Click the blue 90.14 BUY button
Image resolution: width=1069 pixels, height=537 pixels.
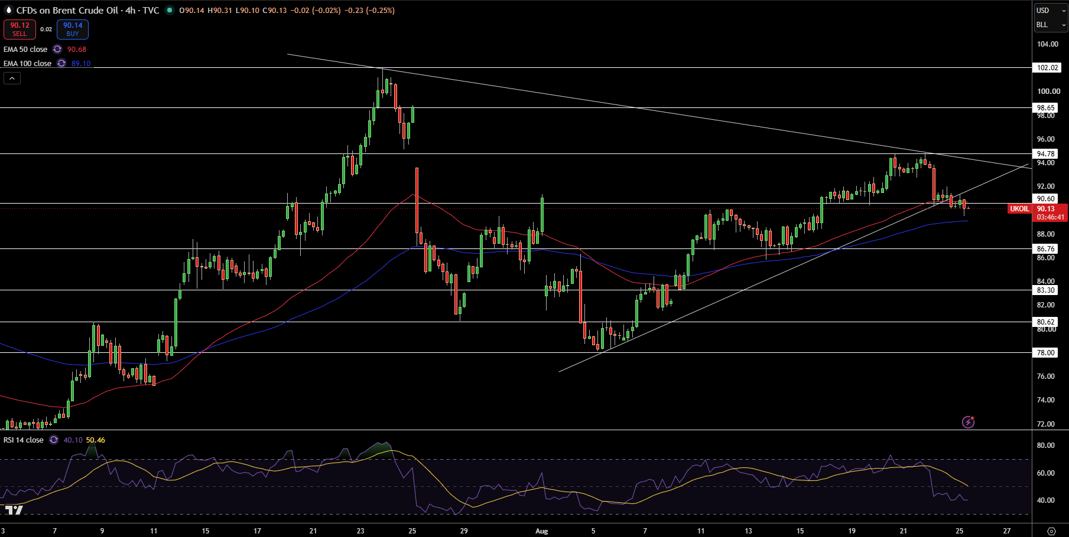click(73, 30)
